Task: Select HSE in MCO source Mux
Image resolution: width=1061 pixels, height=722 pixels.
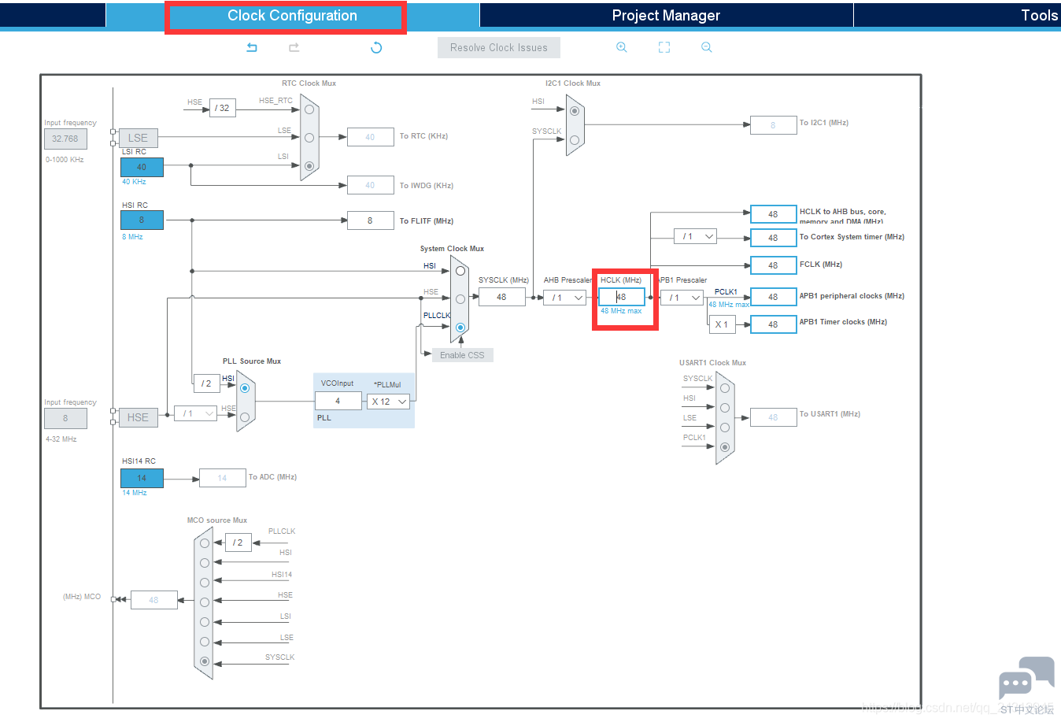Action: point(205,602)
